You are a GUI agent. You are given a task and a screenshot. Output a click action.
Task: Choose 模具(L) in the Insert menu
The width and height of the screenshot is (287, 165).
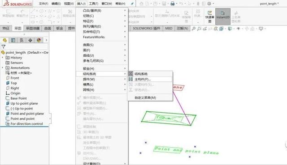click(102, 85)
